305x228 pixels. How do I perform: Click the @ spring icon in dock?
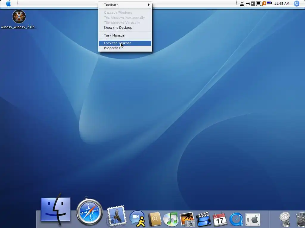tap(285, 219)
